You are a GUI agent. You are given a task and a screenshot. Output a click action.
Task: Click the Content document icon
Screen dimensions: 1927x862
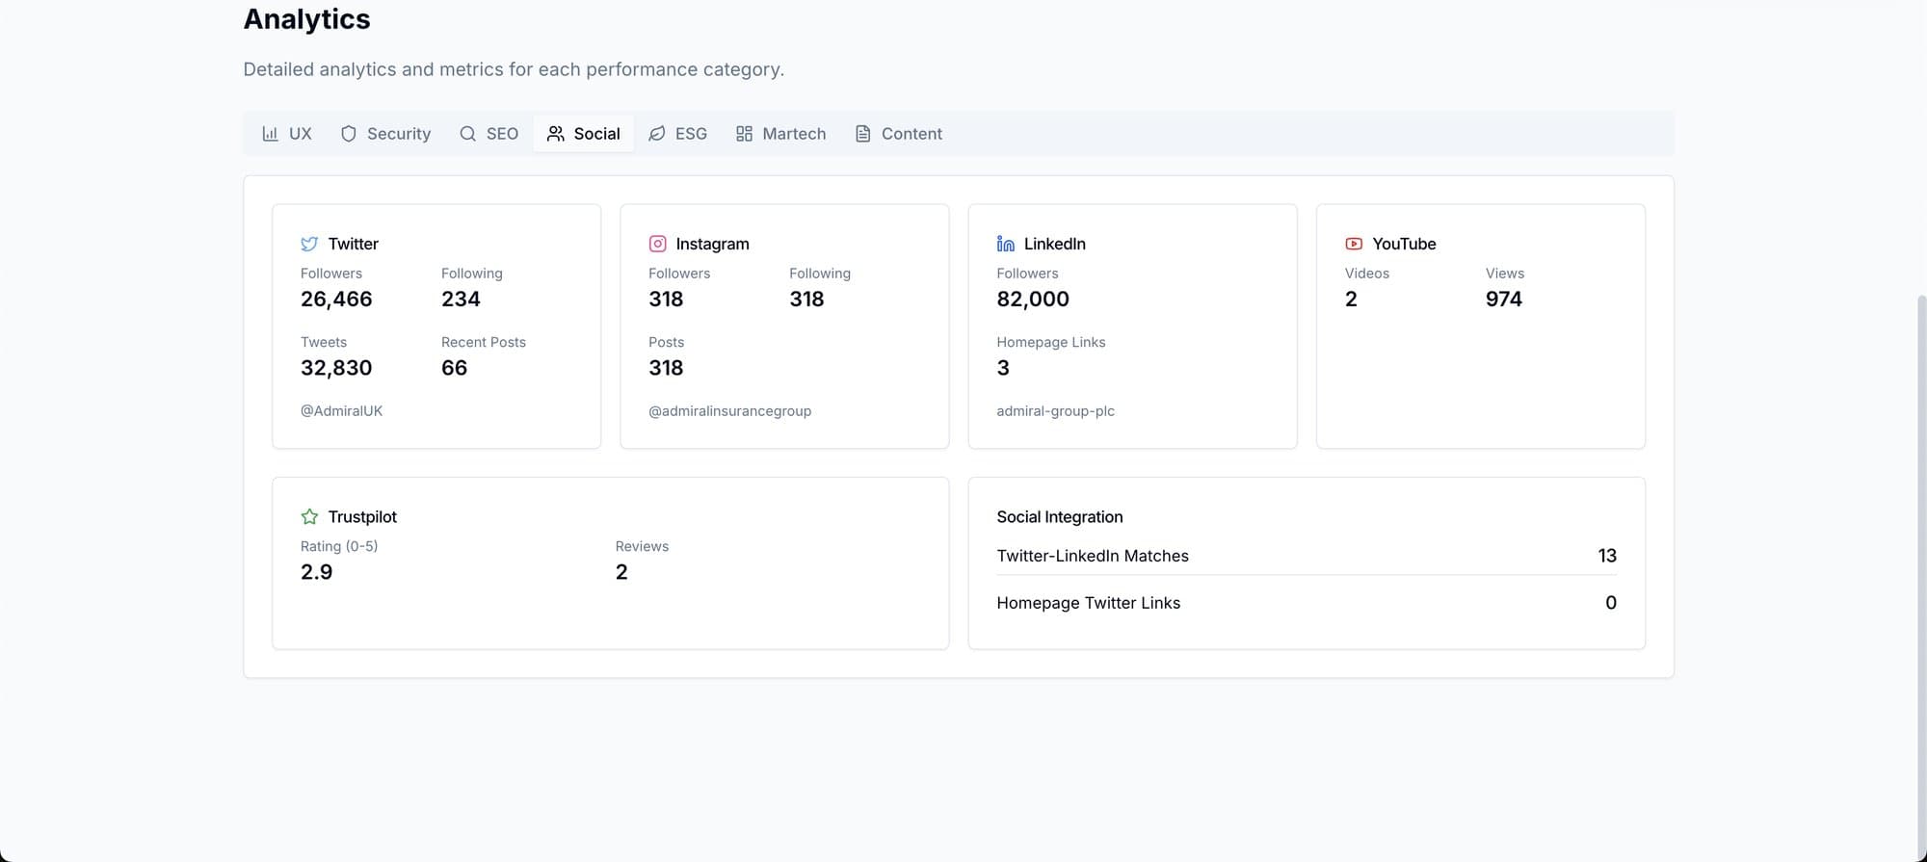(863, 134)
